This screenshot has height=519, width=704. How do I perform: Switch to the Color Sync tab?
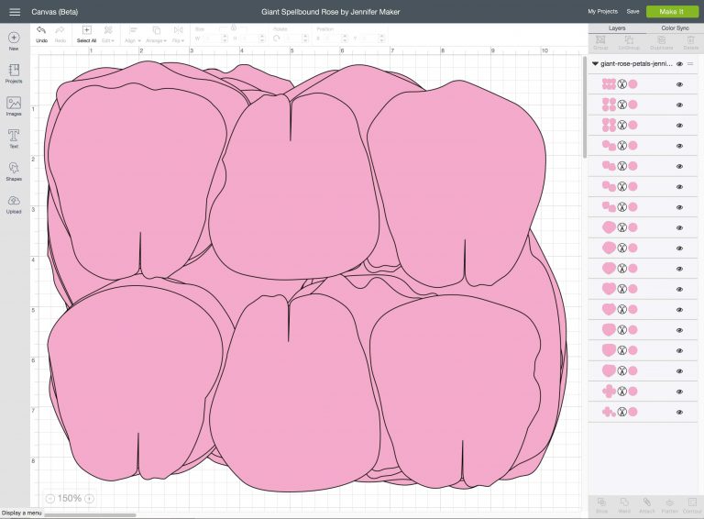pos(675,28)
